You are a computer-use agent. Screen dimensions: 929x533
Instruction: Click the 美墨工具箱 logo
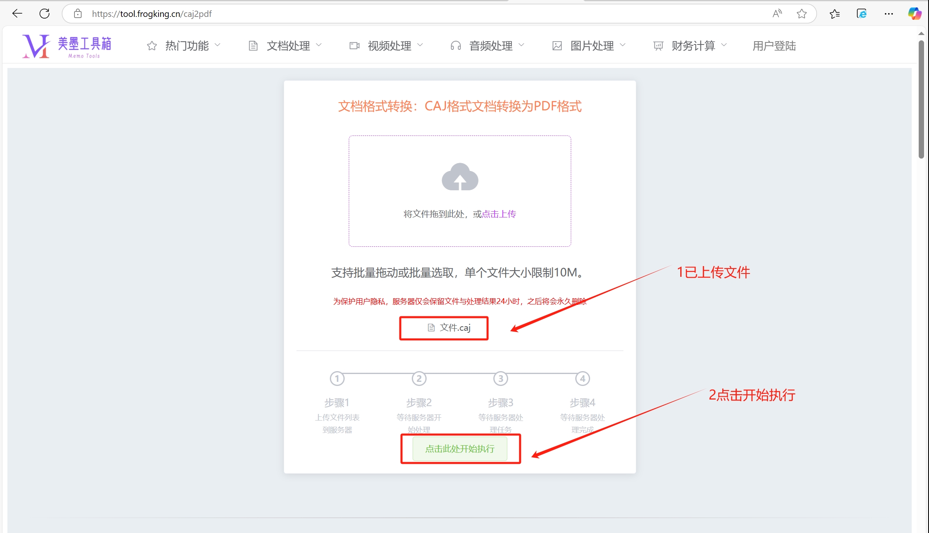(67, 46)
